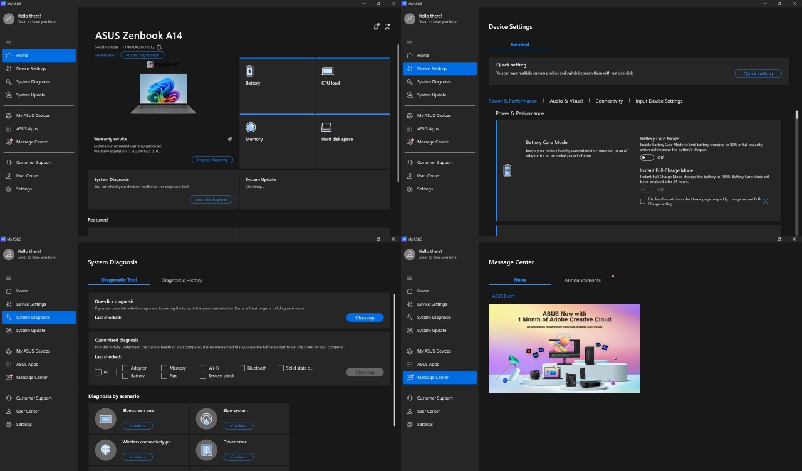Viewport: 802px width, 471px height.
Task: Open notifications bell in Home window
Action: coord(376,26)
